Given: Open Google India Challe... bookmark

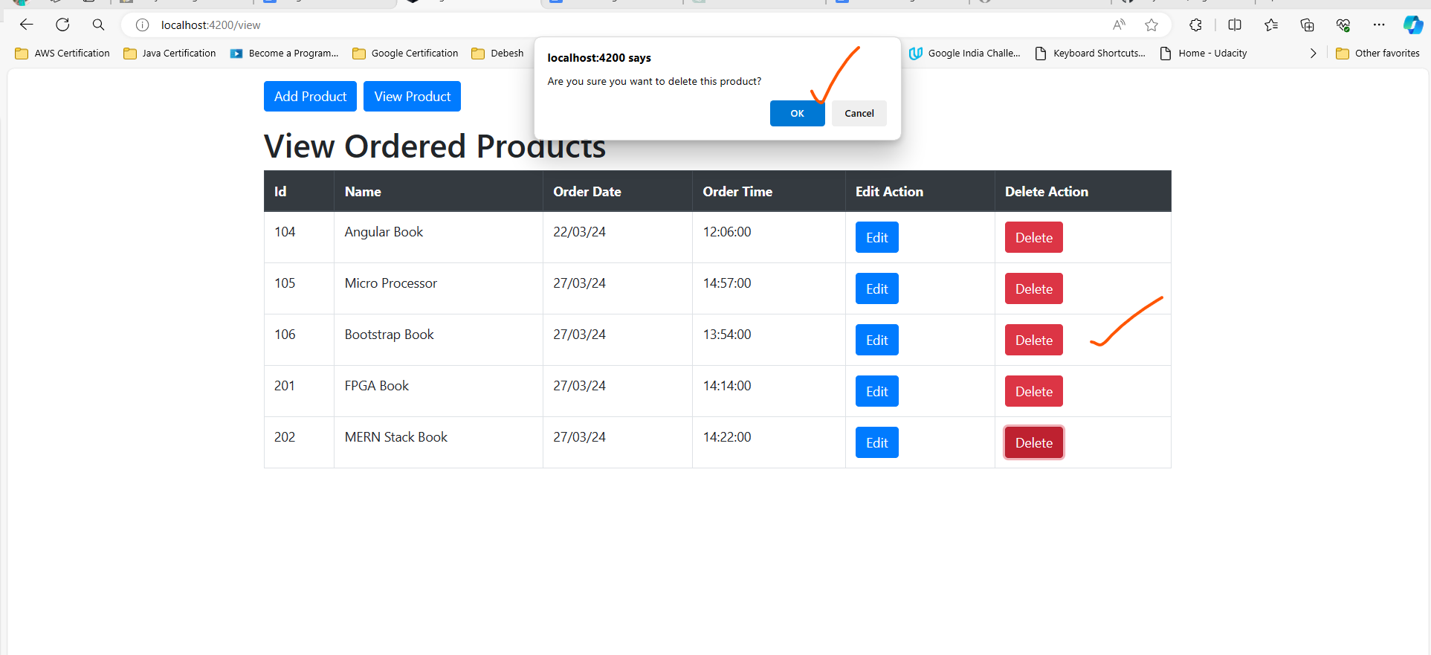Looking at the screenshot, I should [x=965, y=54].
